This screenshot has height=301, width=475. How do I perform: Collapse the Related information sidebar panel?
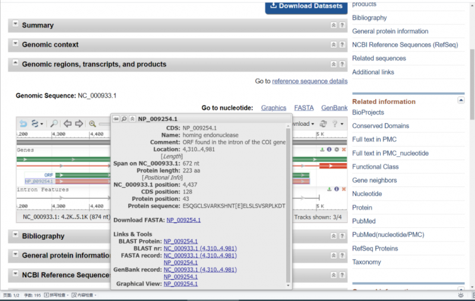click(x=461, y=101)
